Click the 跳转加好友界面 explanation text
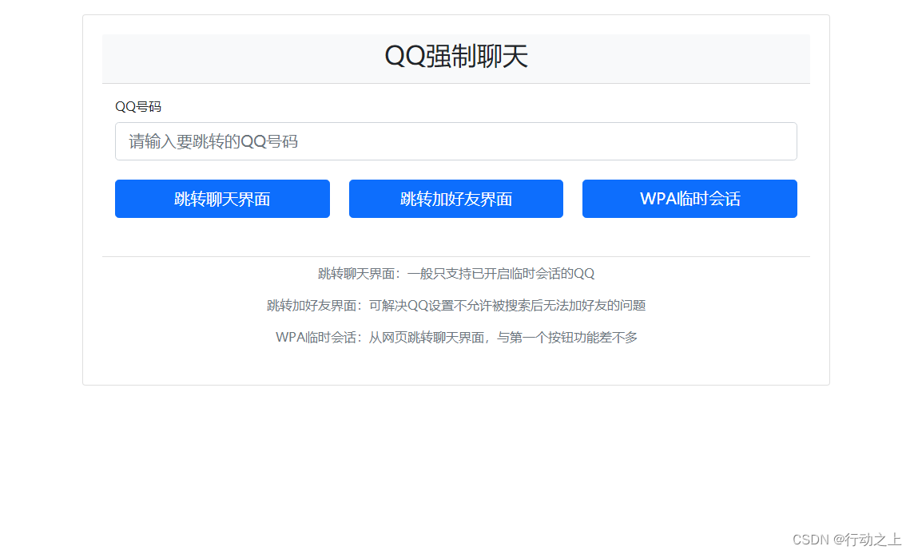 tap(456, 305)
